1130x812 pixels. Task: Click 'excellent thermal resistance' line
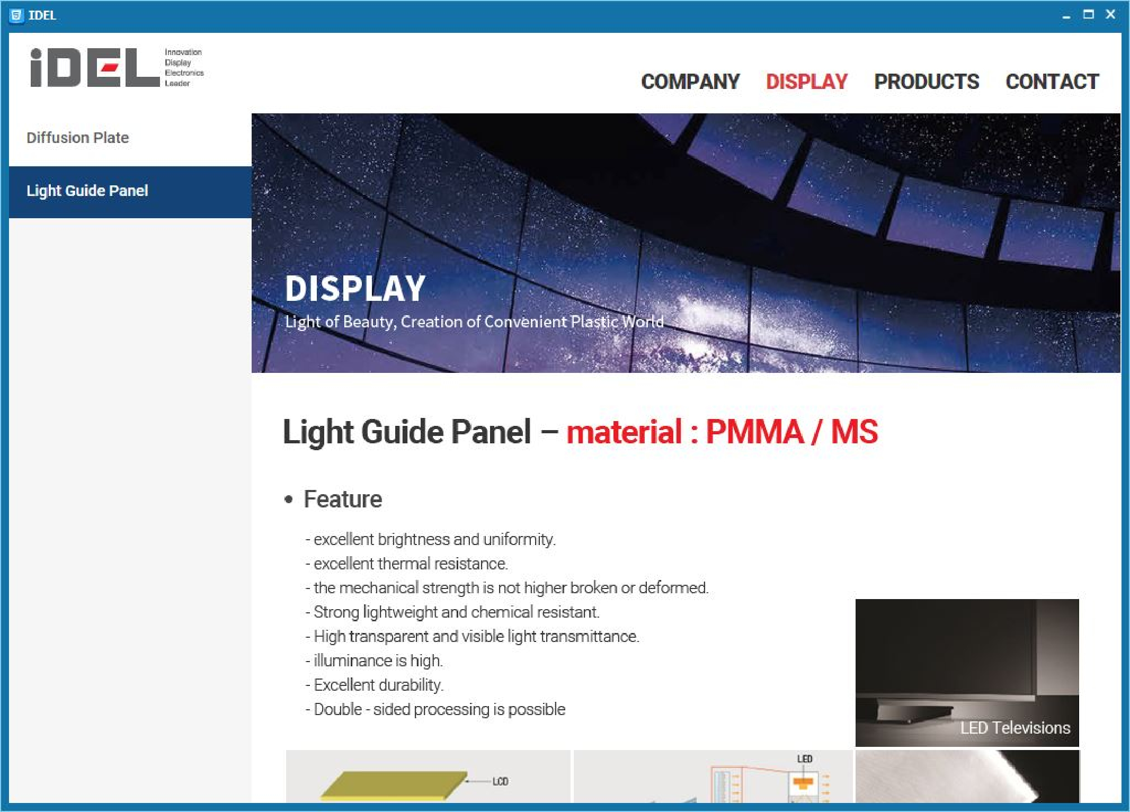click(x=406, y=564)
